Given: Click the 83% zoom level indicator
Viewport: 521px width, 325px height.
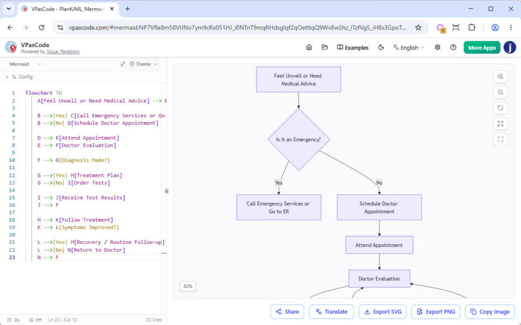Looking at the screenshot, I should 188,286.
